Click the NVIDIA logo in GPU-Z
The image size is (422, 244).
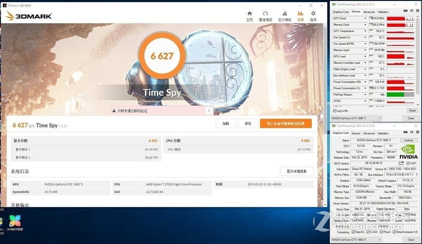pyautogui.click(x=408, y=152)
